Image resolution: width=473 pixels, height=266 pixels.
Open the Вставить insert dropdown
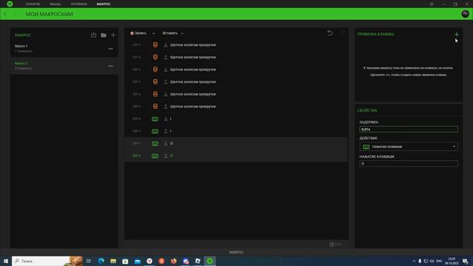click(173, 33)
